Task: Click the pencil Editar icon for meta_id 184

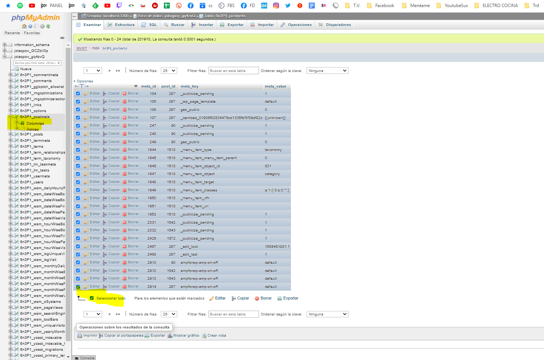Action: click(x=86, y=94)
